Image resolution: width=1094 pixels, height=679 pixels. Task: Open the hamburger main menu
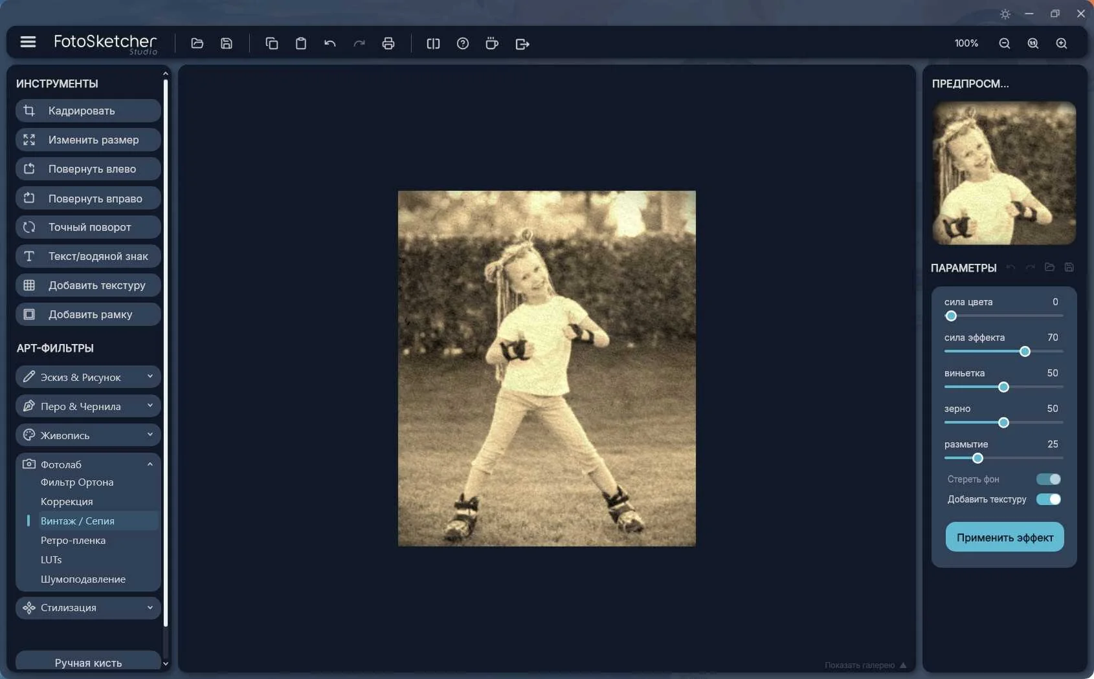(28, 42)
